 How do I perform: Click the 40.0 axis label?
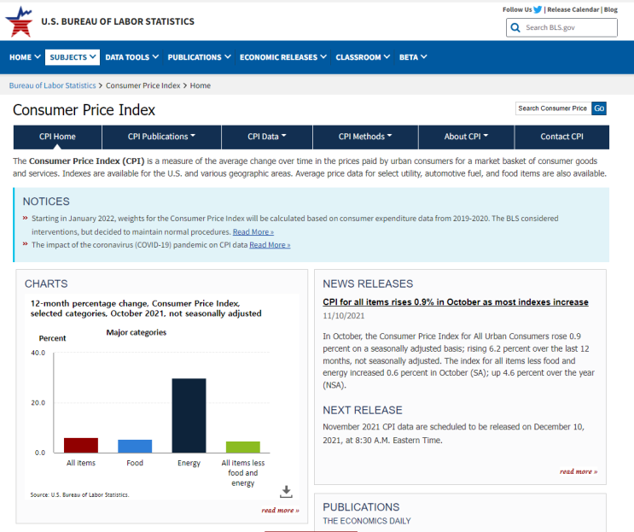pyautogui.click(x=38, y=353)
